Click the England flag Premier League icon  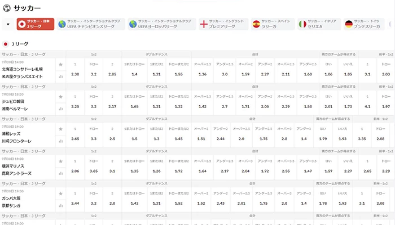[x=204, y=24]
